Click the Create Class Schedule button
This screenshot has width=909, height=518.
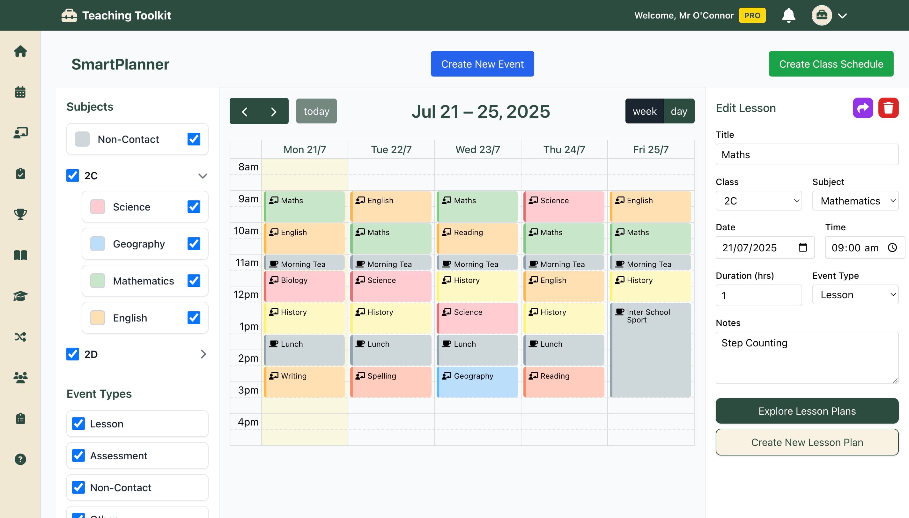point(831,64)
